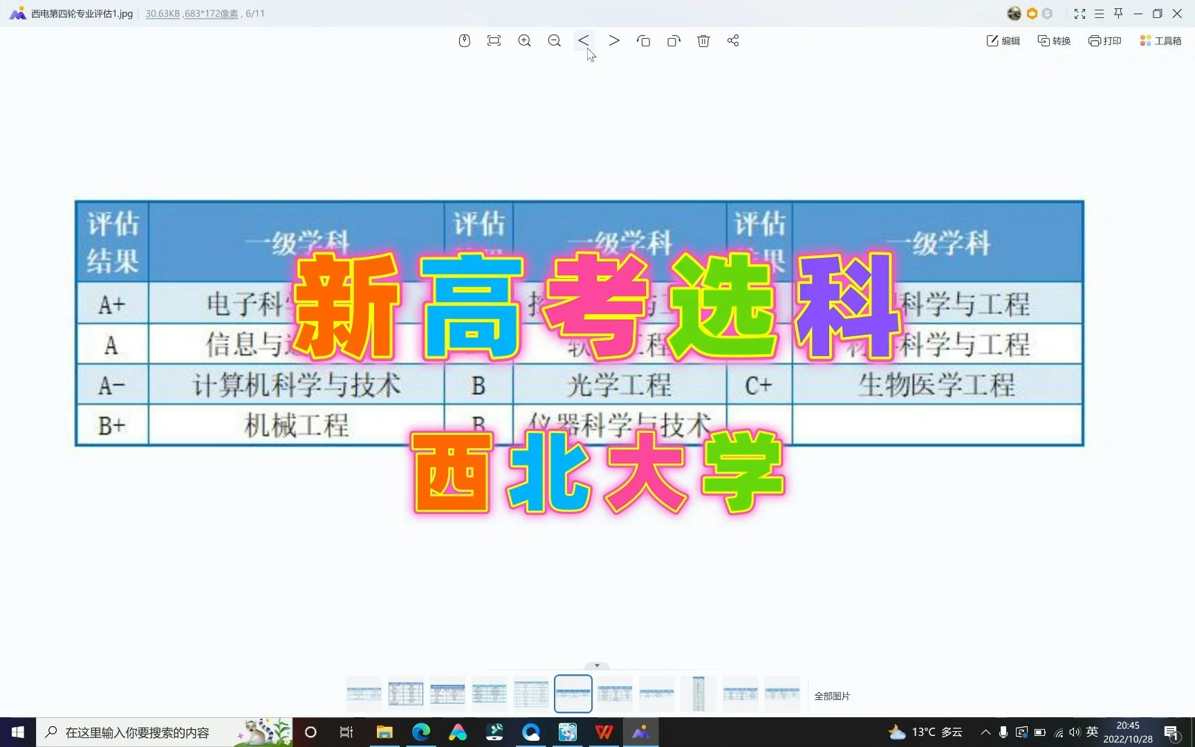1195x747 pixels.
Task: Select the last thumbnail in filmstrip
Action: [782, 694]
